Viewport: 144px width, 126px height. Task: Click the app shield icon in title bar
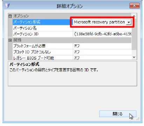tap(7, 6)
